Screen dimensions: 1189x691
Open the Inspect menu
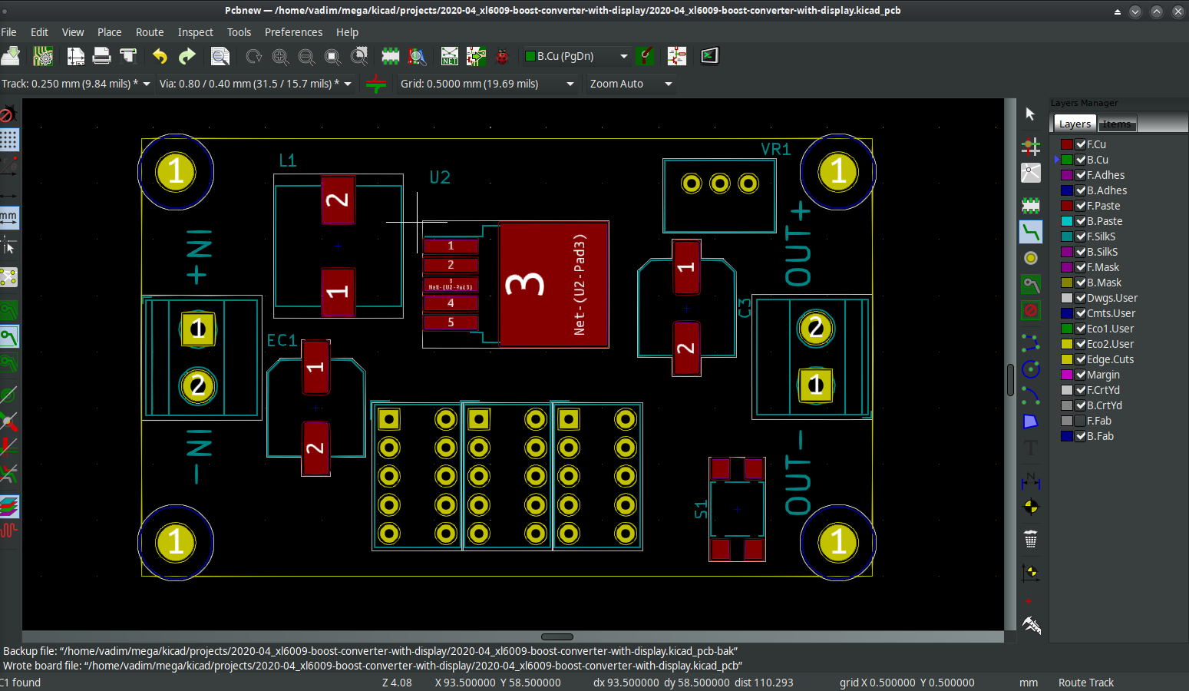click(x=196, y=32)
